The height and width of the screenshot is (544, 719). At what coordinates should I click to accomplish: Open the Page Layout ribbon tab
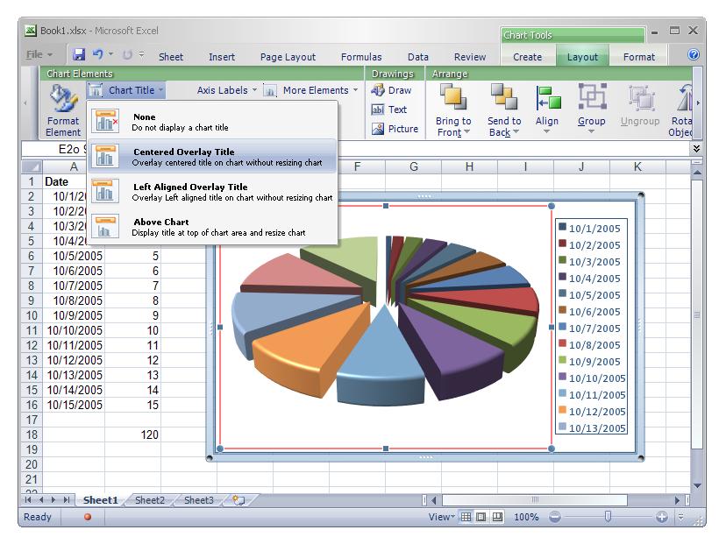pos(288,57)
